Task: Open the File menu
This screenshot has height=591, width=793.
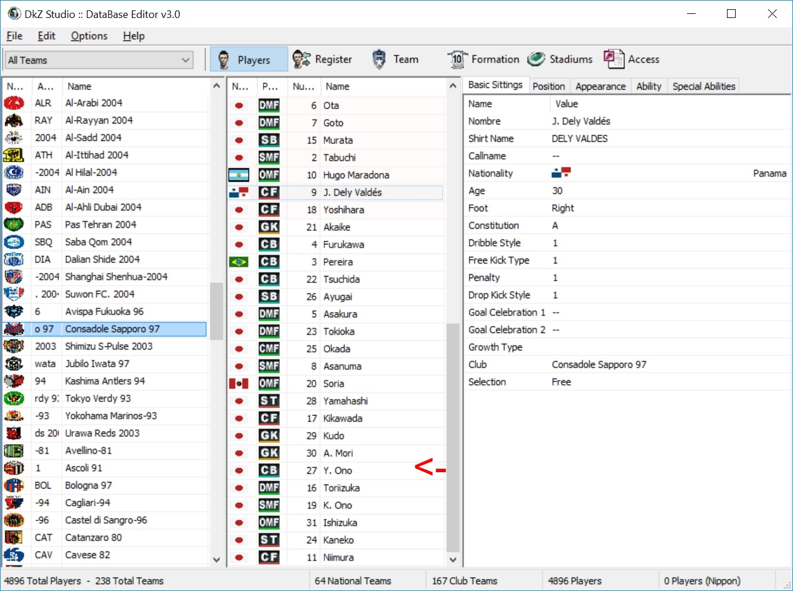Action: tap(14, 36)
